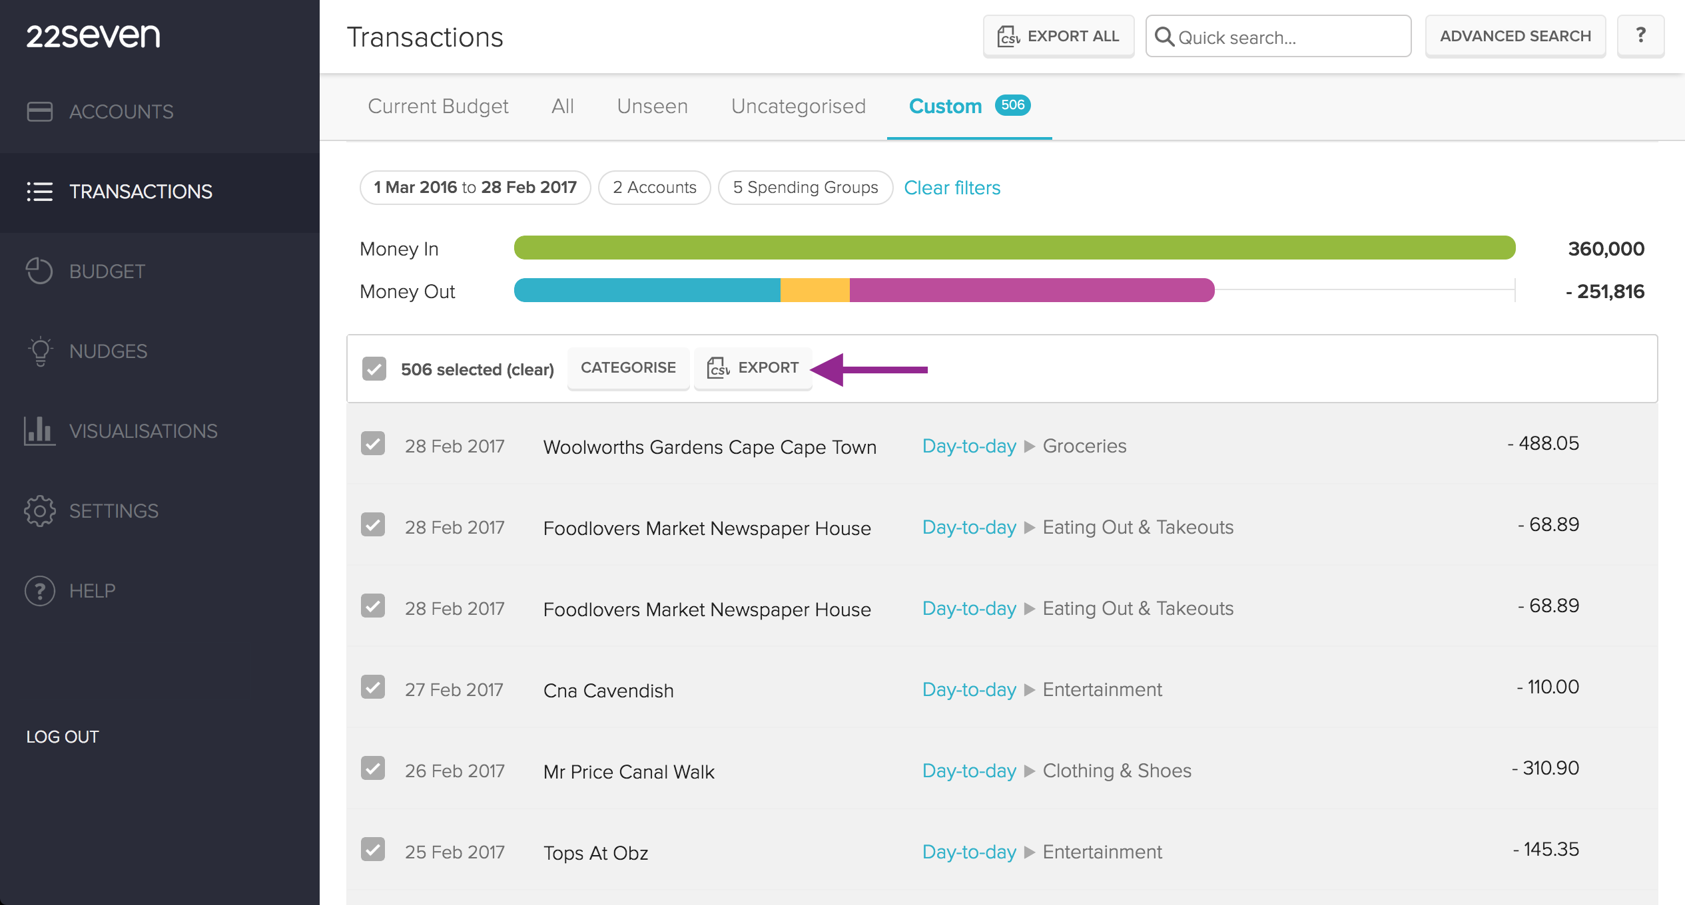Click the 'Tops At Obz' description

(x=595, y=853)
